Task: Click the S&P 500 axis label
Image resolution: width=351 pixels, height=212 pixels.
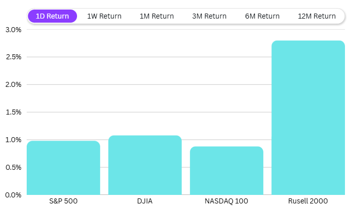Action: 63,201
